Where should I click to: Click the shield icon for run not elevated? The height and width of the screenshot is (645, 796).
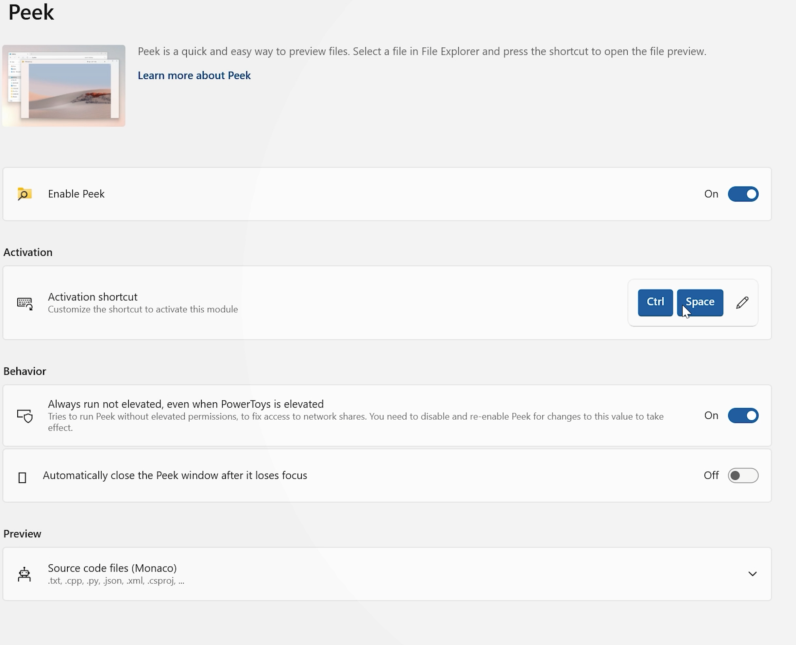coord(25,416)
